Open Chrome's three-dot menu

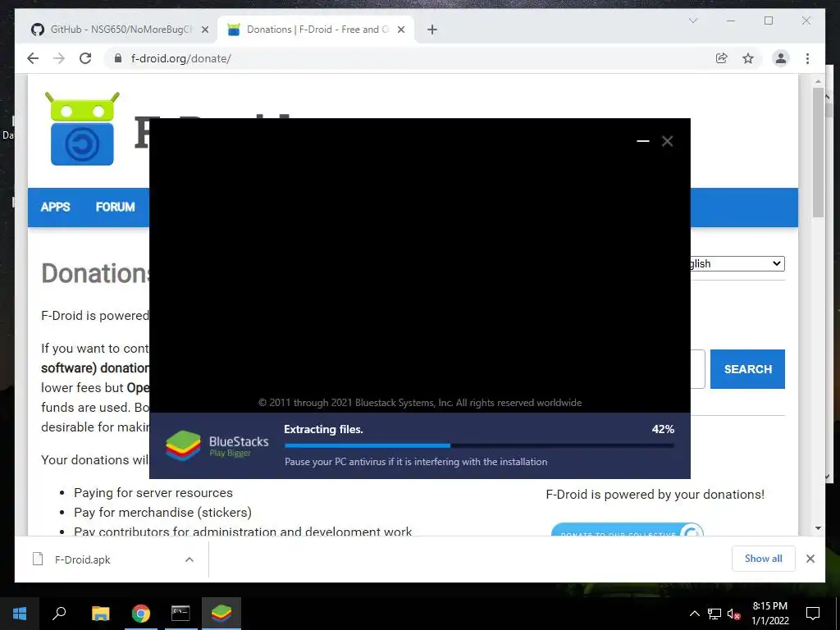click(807, 58)
